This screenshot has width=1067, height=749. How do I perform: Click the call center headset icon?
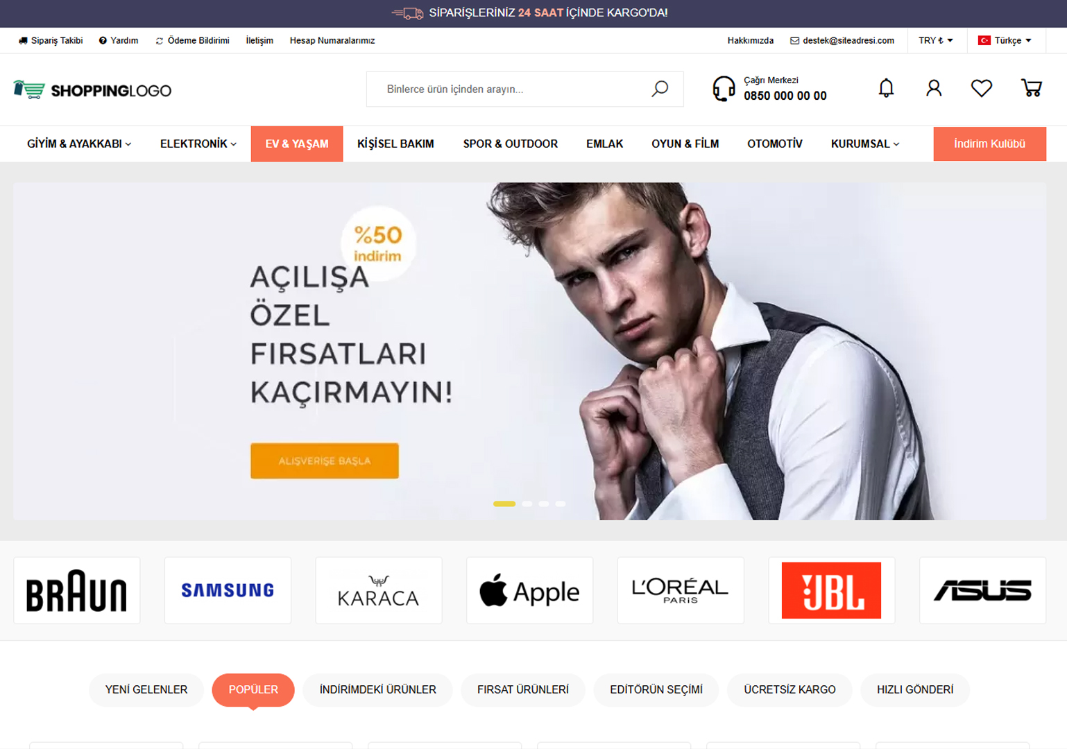[724, 89]
